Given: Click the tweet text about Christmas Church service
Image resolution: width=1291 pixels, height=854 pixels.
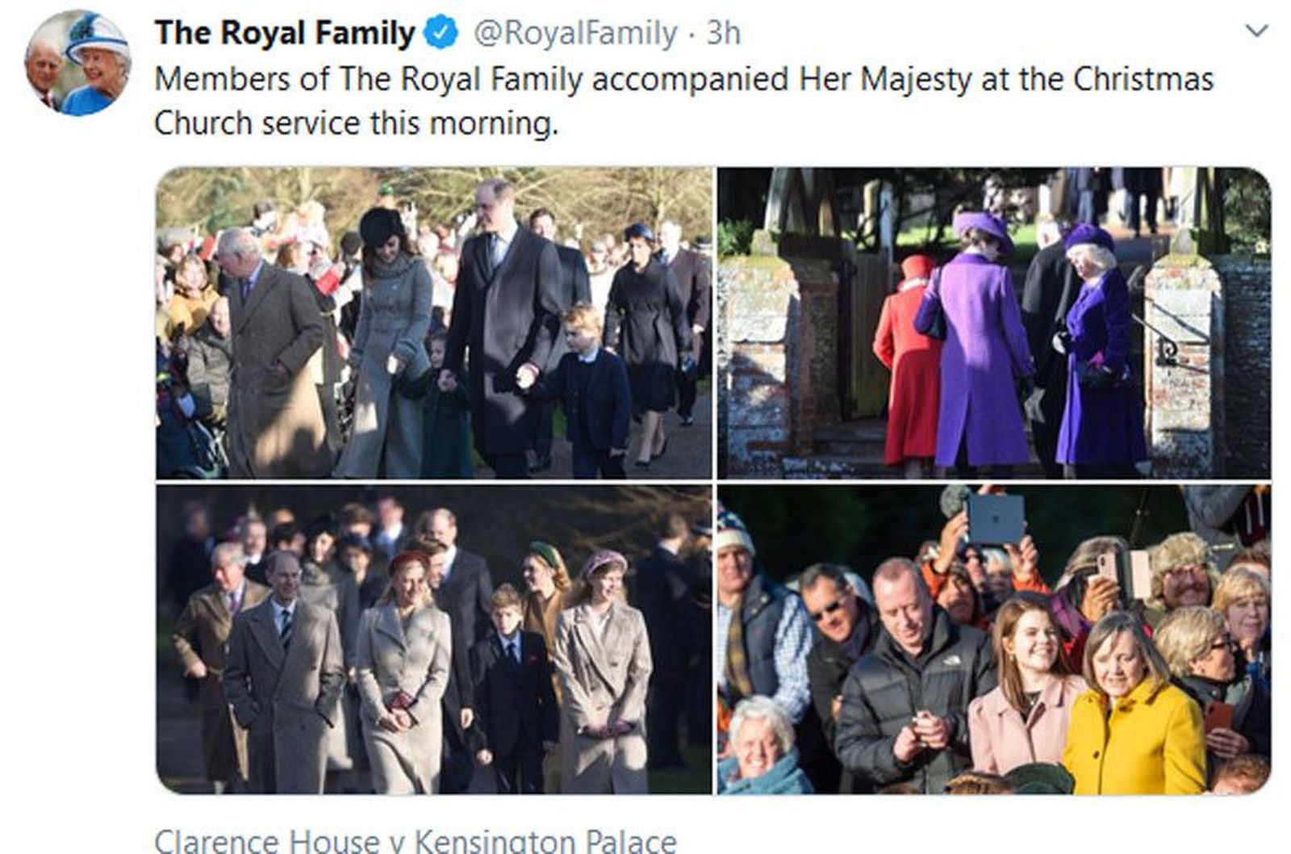Looking at the screenshot, I should click(x=683, y=101).
